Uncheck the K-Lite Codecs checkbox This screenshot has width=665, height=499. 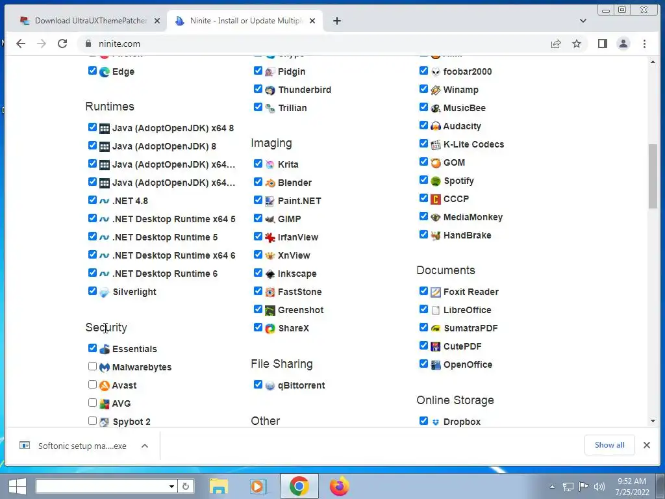423,144
